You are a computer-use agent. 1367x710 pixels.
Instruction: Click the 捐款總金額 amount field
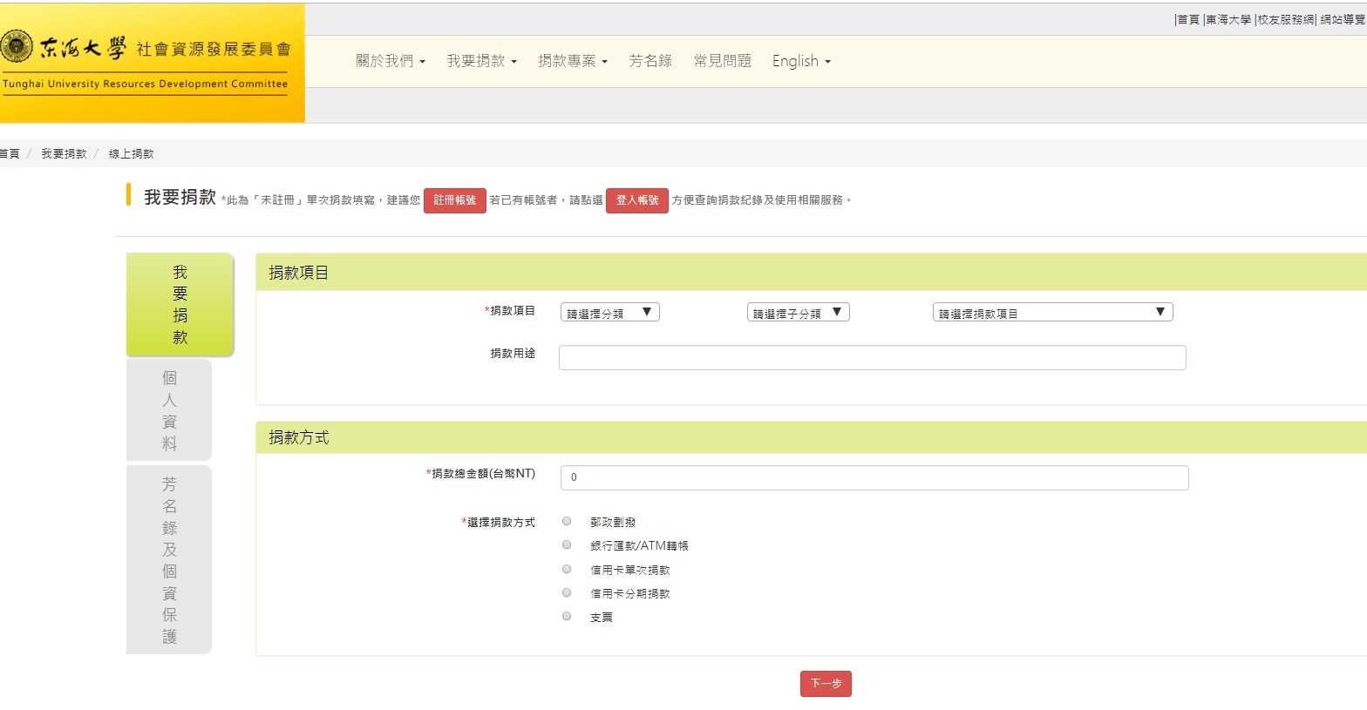tap(874, 477)
